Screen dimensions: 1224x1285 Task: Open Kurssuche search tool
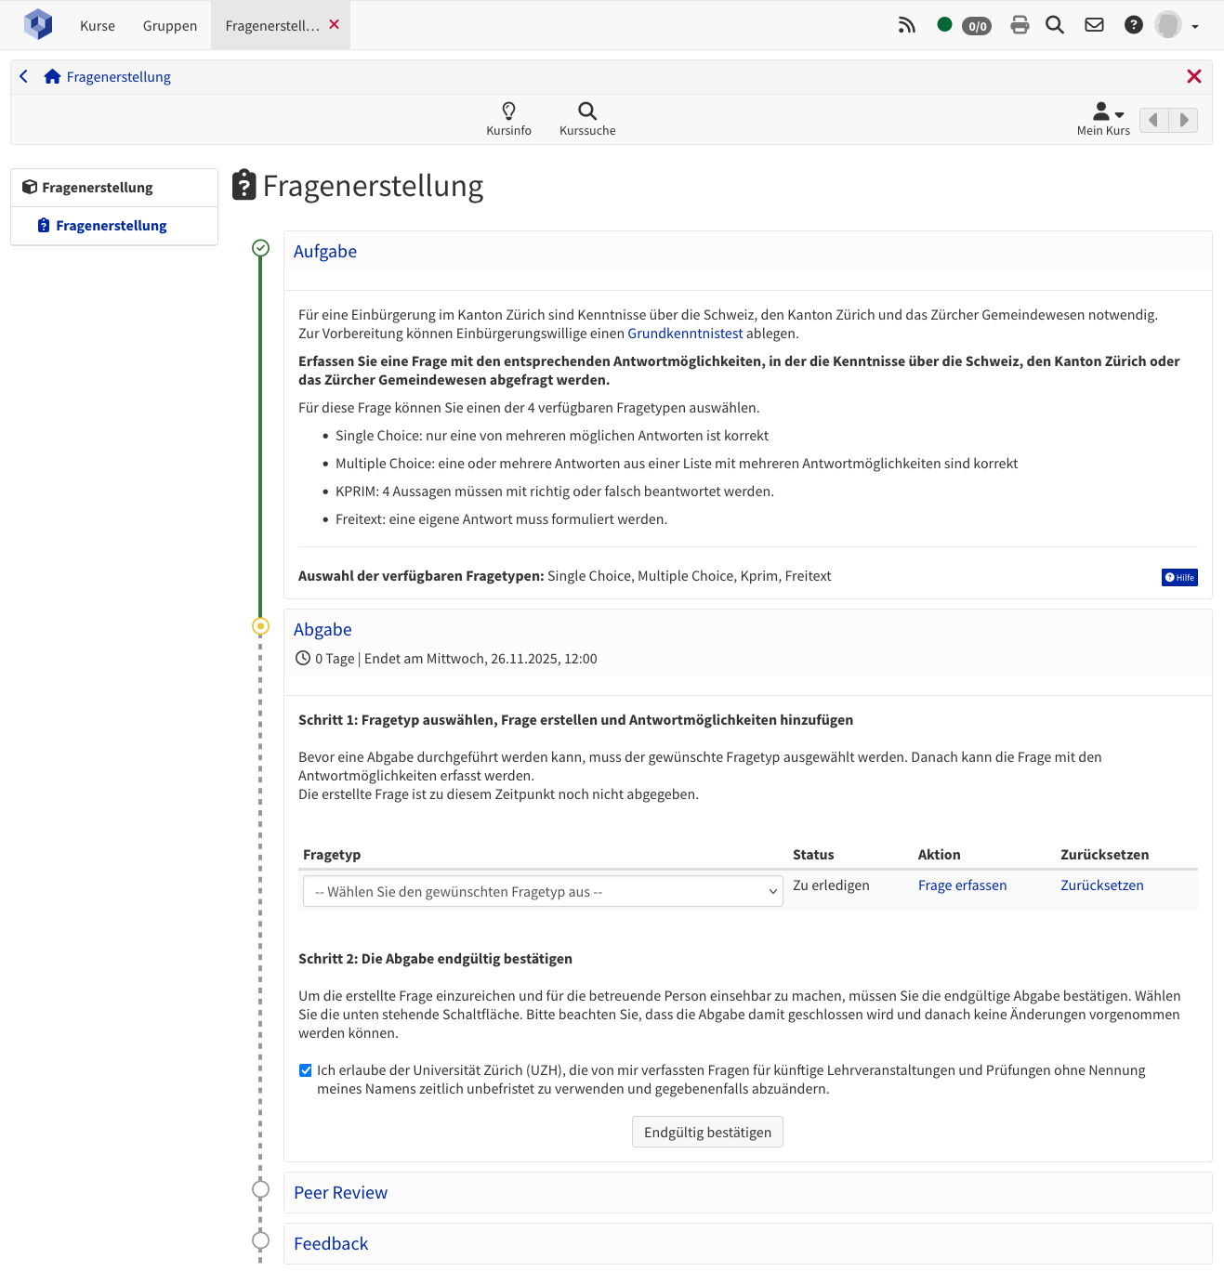pos(587,119)
